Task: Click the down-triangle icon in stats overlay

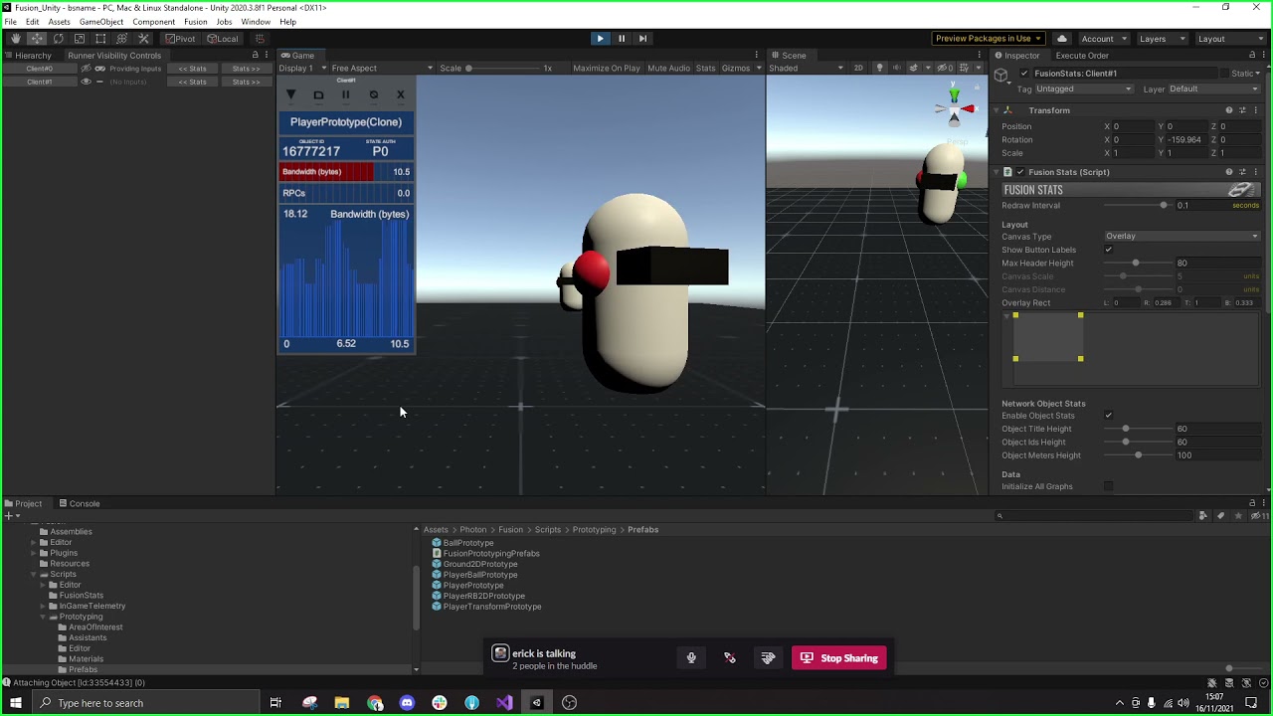Action: point(290,95)
